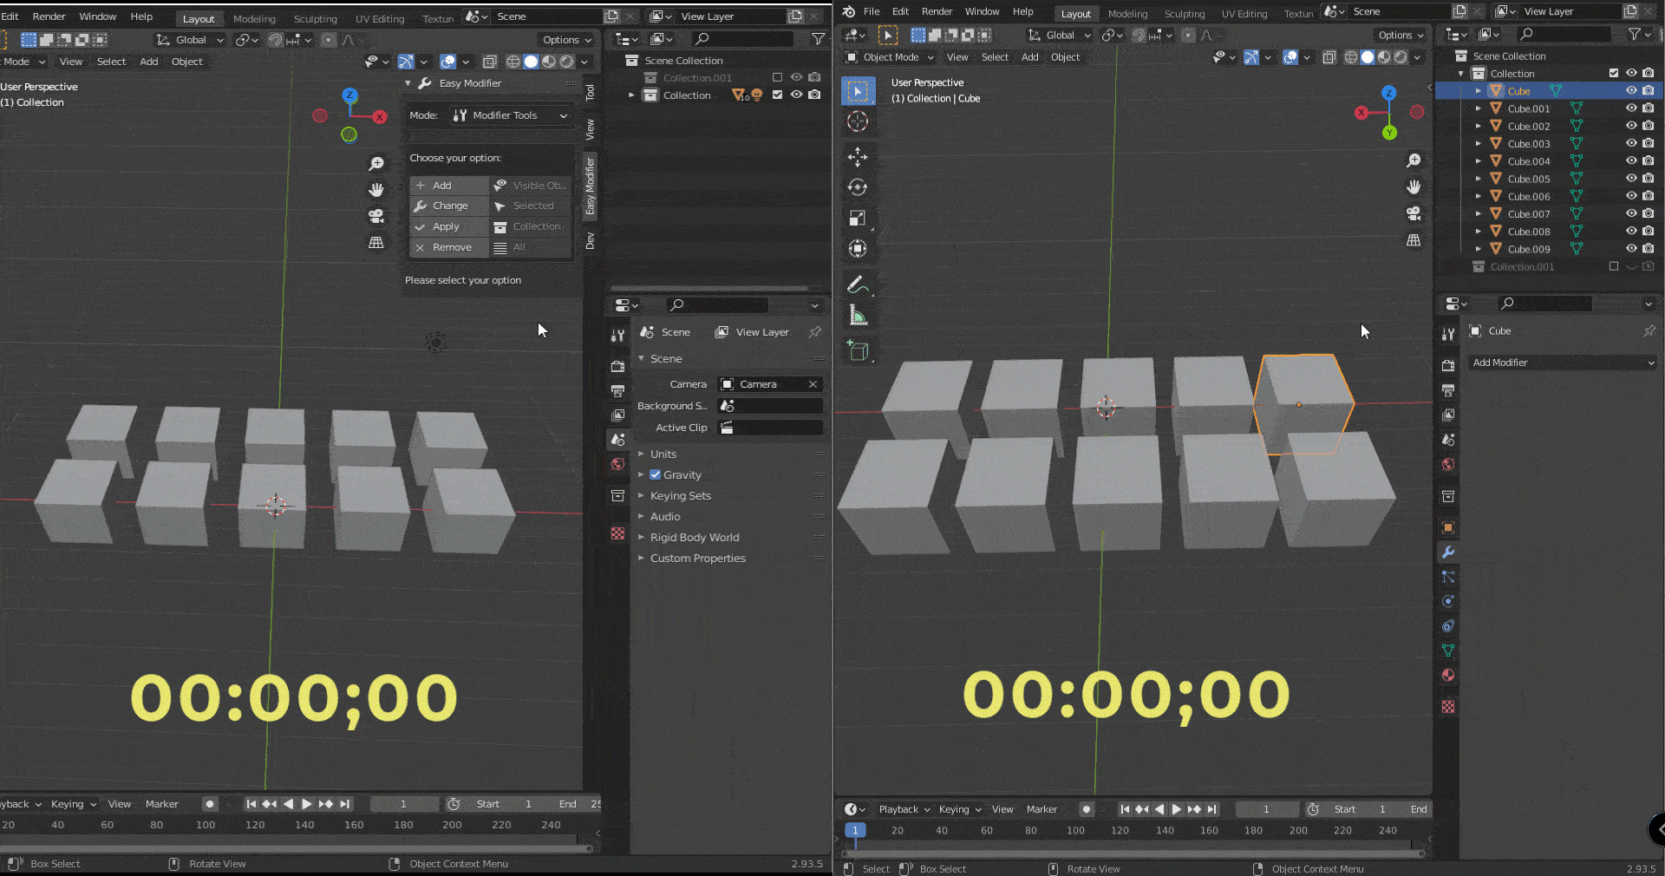Open Easy Modifier sidebar tab
This screenshot has width=1665, height=876.
(590, 186)
